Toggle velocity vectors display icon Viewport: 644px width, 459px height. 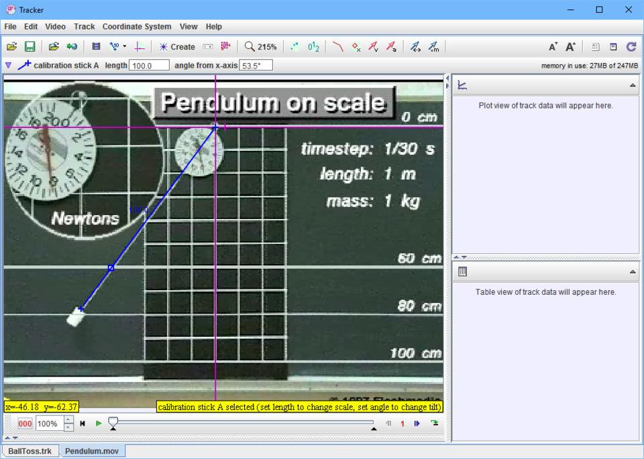pyautogui.click(x=373, y=47)
